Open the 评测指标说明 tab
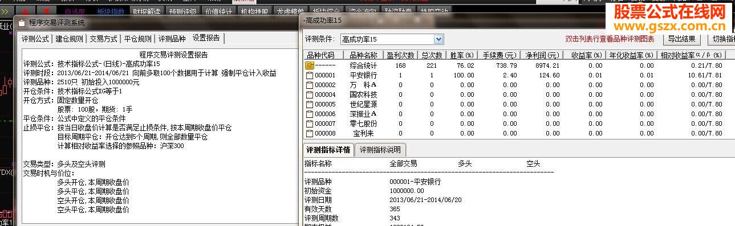This screenshot has height=226, width=735. tap(380, 150)
